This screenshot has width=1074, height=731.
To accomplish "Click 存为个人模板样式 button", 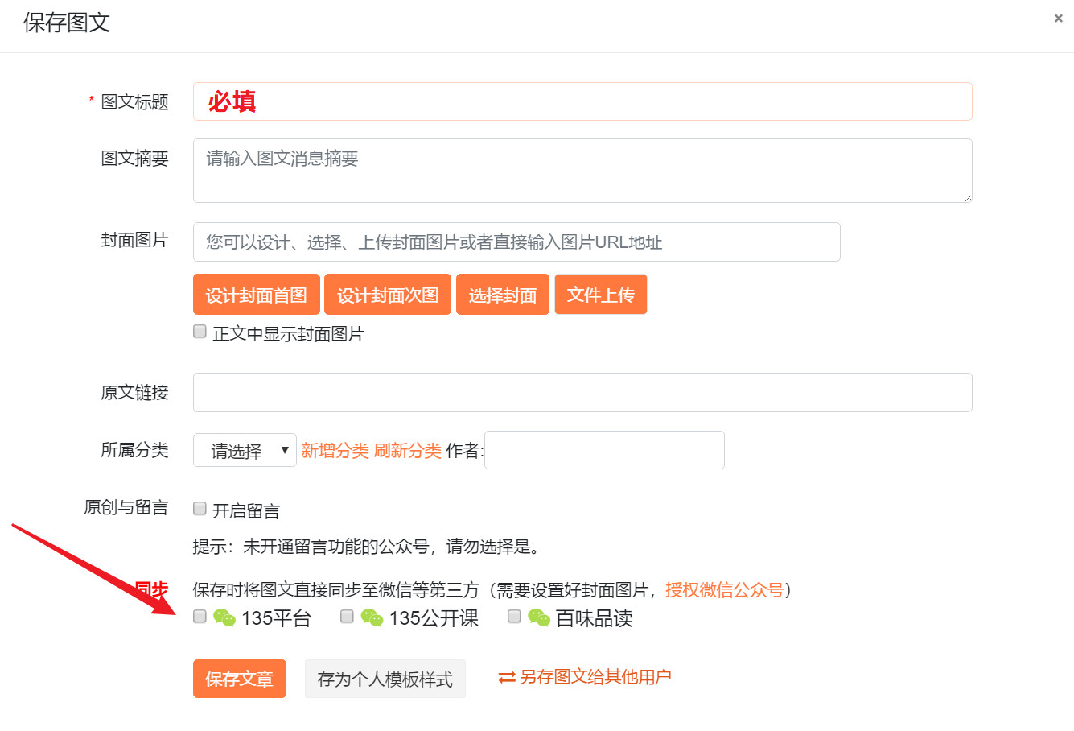I will click(385, 679).
